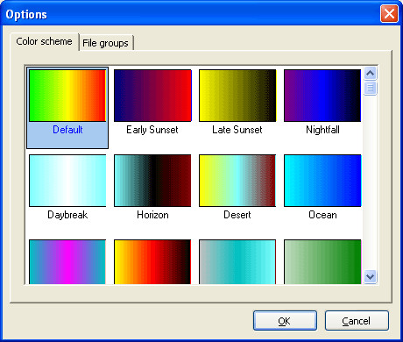The height and width of the screenshot is (342, 403).
Task: Click the 'Default' label text
Action: click(67, 130)
